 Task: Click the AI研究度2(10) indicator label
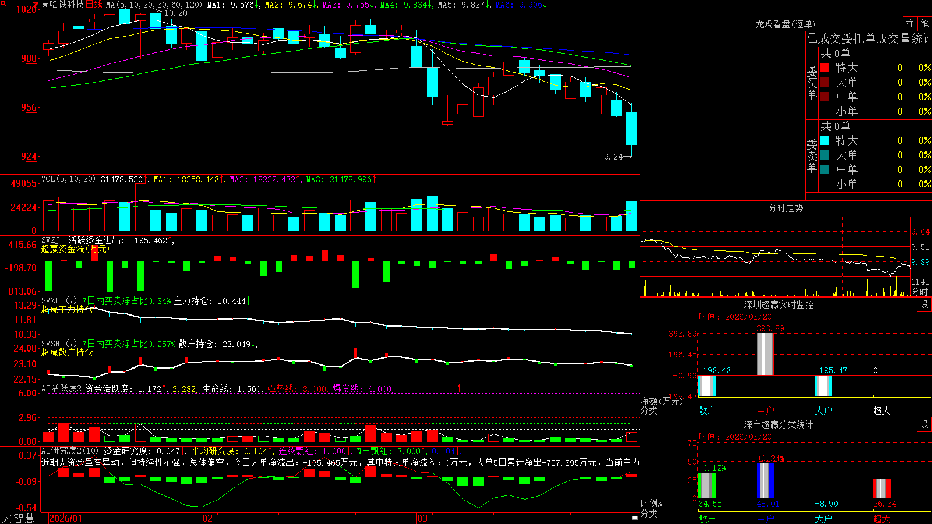coord(70,451)
